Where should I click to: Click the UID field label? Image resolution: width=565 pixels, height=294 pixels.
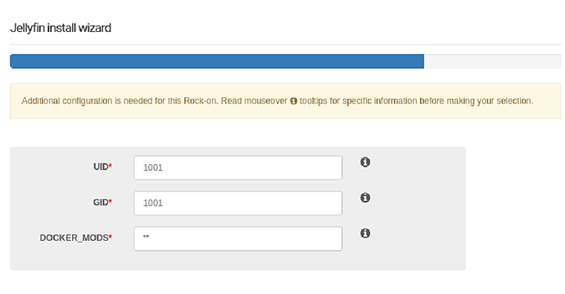(x=101, y=167)
